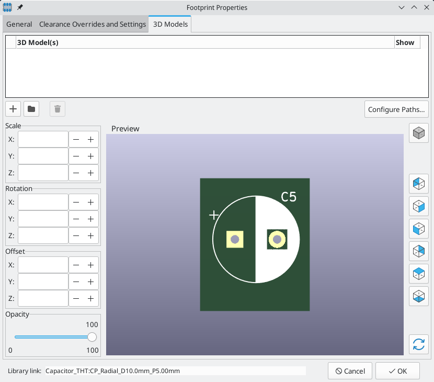Click the pin icon in the title bar
Viewport: 434px width, 382px height.
(20, 8)
